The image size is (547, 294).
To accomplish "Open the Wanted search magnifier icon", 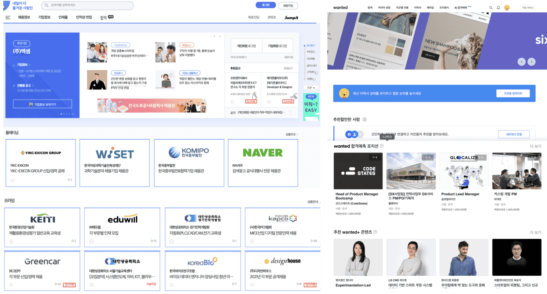I will pyautogui.click(x=491, y=7).
